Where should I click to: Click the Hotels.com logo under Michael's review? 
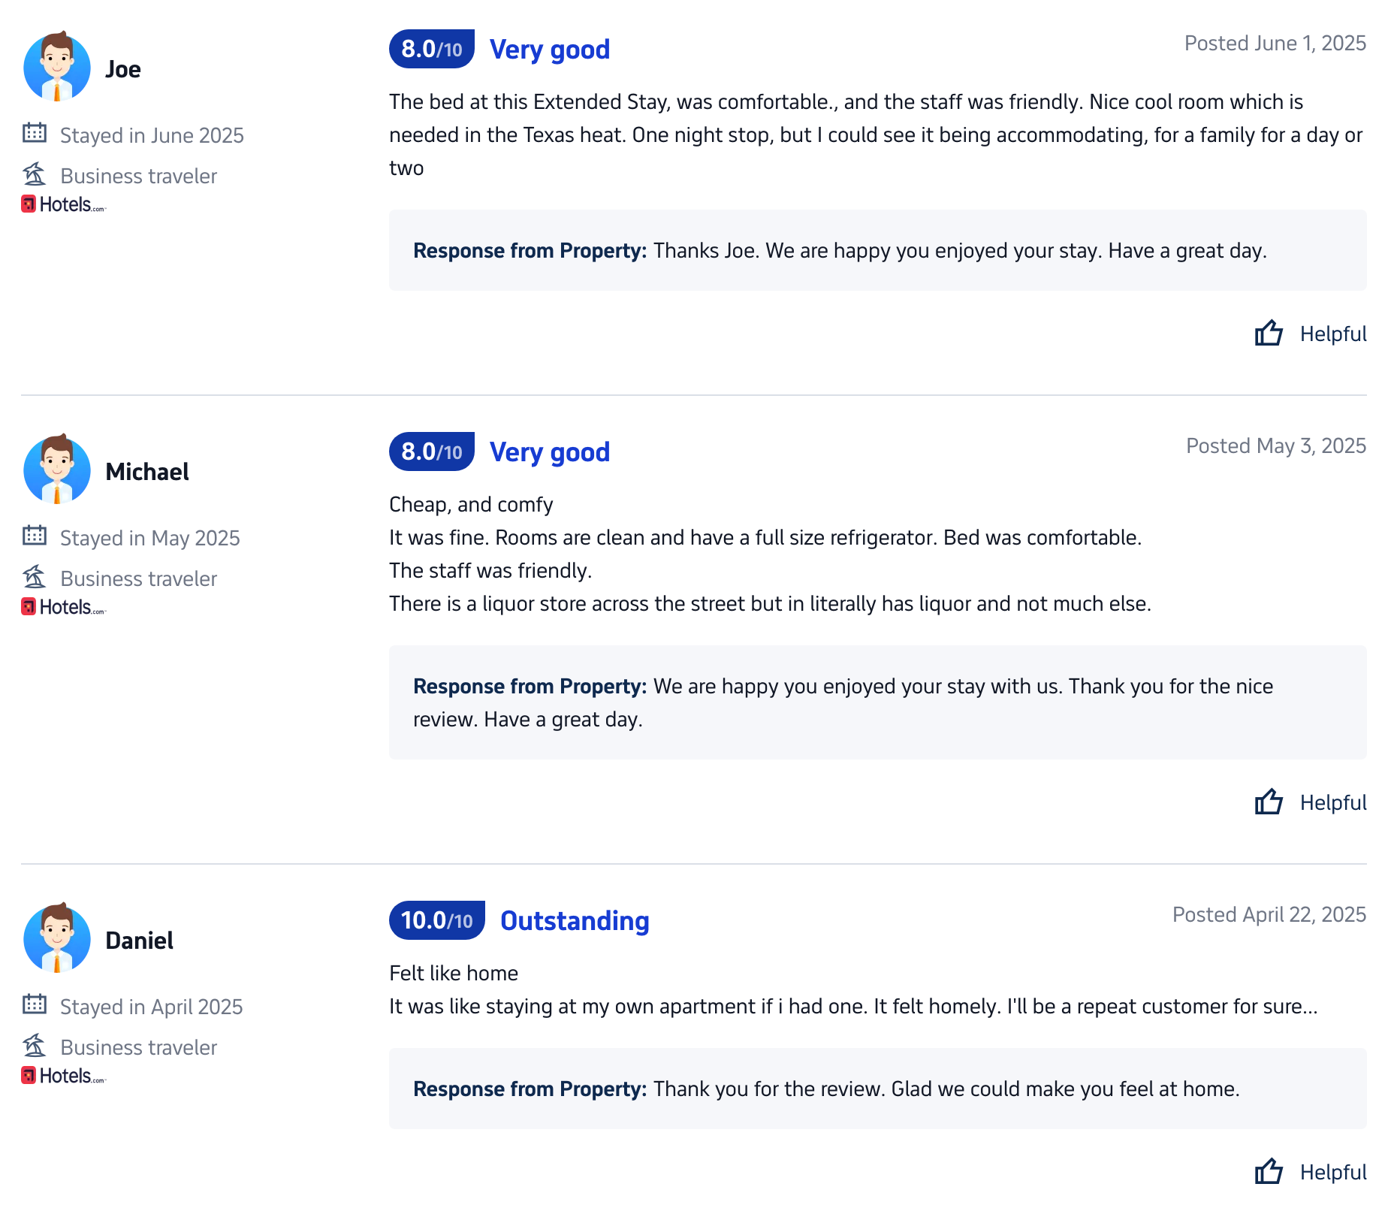64,607
